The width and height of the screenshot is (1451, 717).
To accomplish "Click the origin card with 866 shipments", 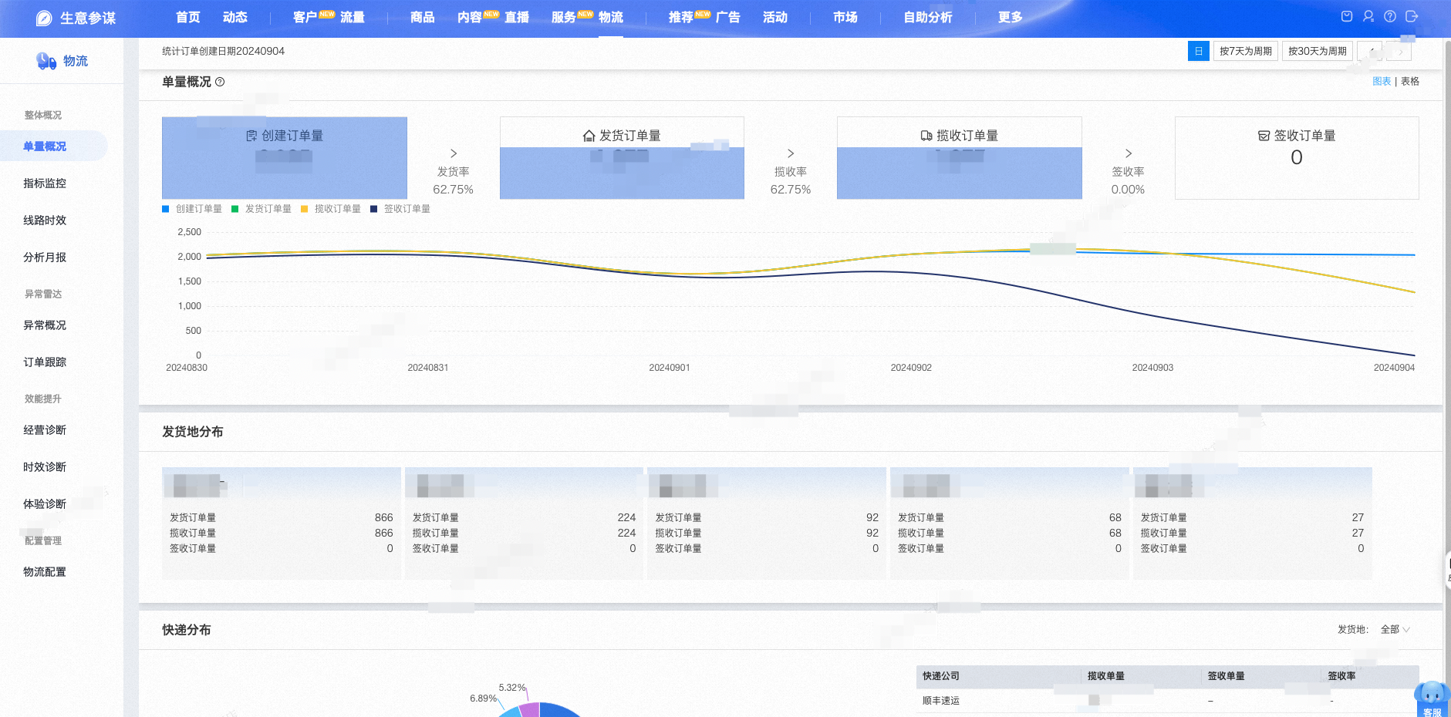I will point(282,523).
